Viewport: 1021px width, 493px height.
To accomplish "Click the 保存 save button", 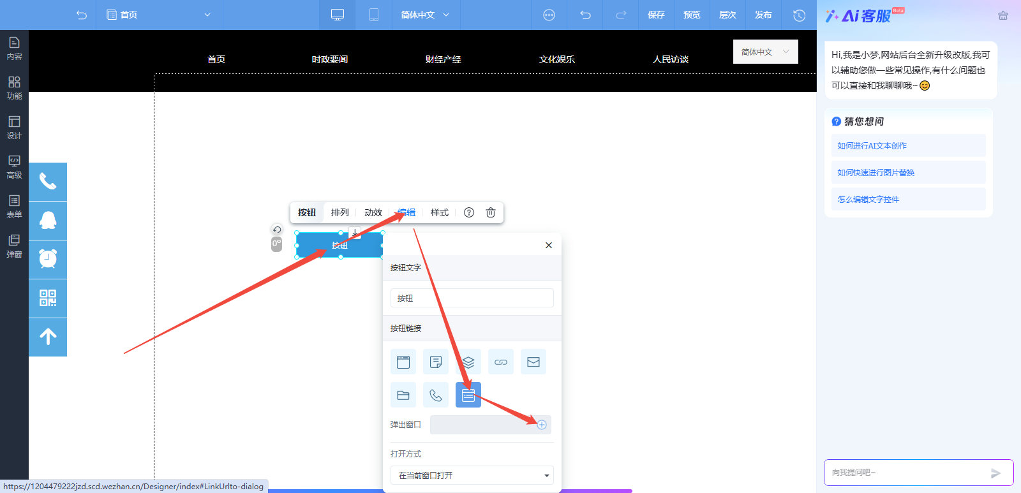I will point(656,15).
